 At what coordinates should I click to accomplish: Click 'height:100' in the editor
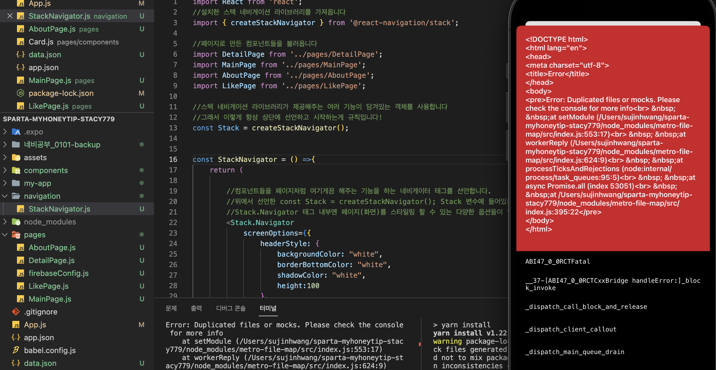point(298,286)
